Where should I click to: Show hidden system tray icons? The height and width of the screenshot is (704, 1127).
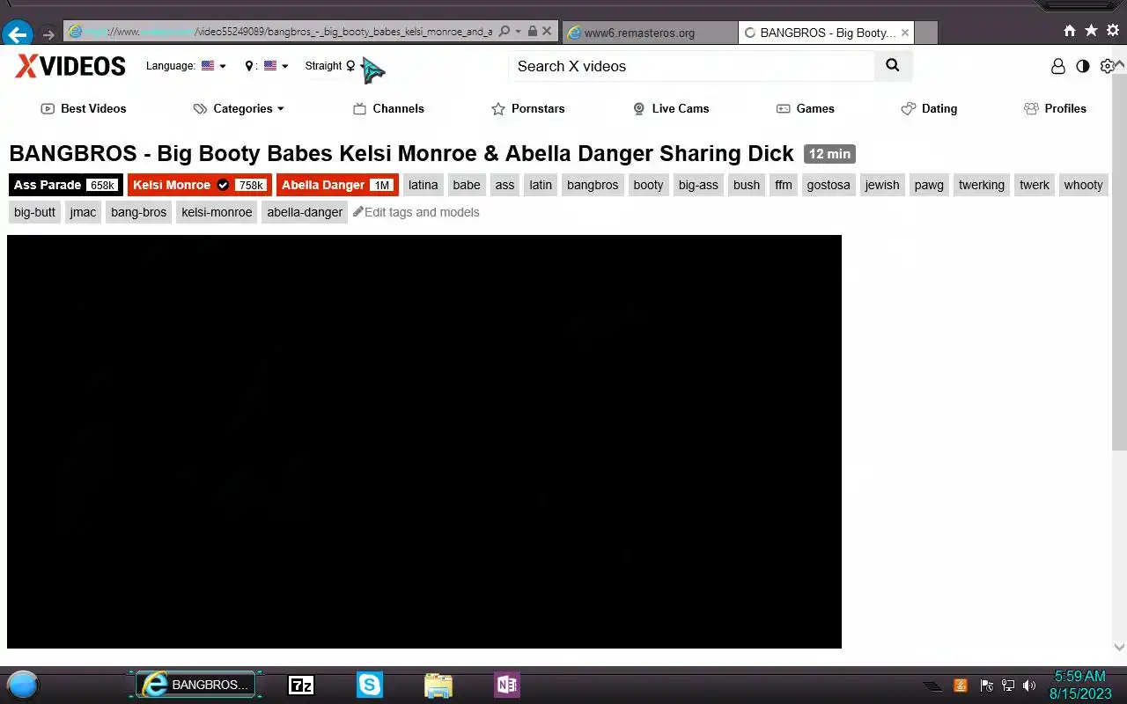click(932, 686)
